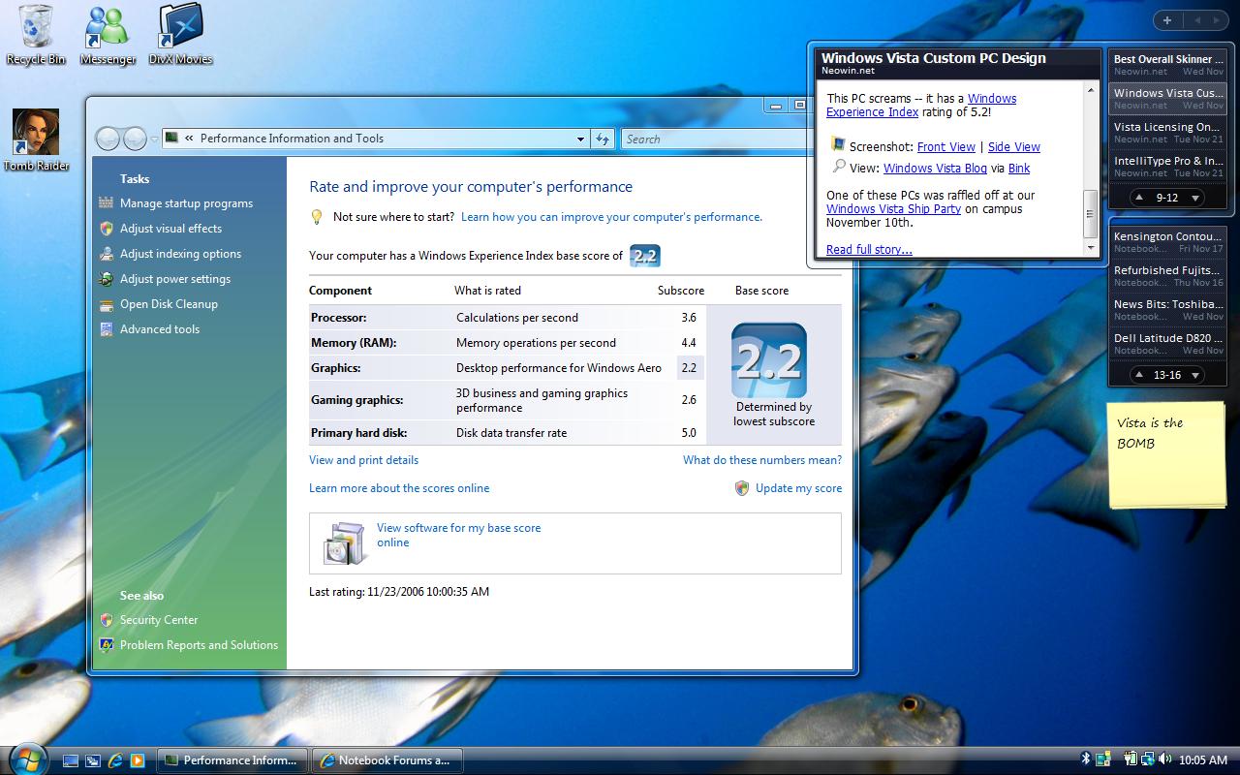Open Manage startup programs task

pos(186,203)
